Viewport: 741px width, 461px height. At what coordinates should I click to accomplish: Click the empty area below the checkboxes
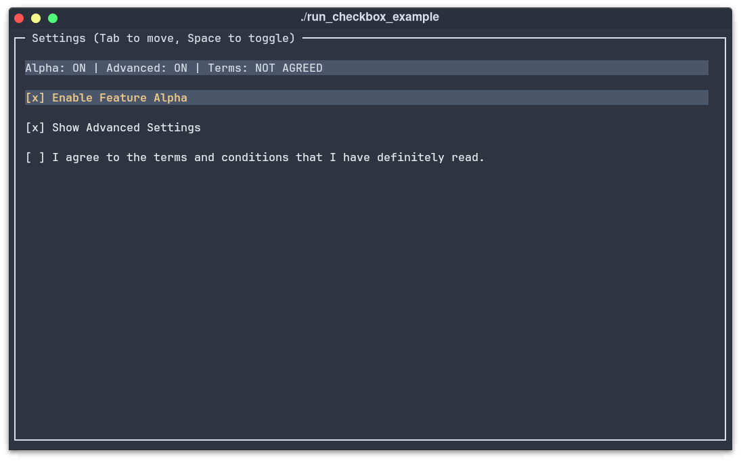point(370,303)
